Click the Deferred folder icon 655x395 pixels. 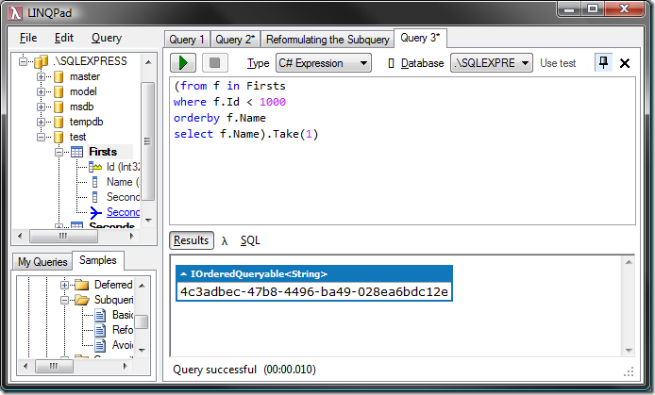pos(82,285)
